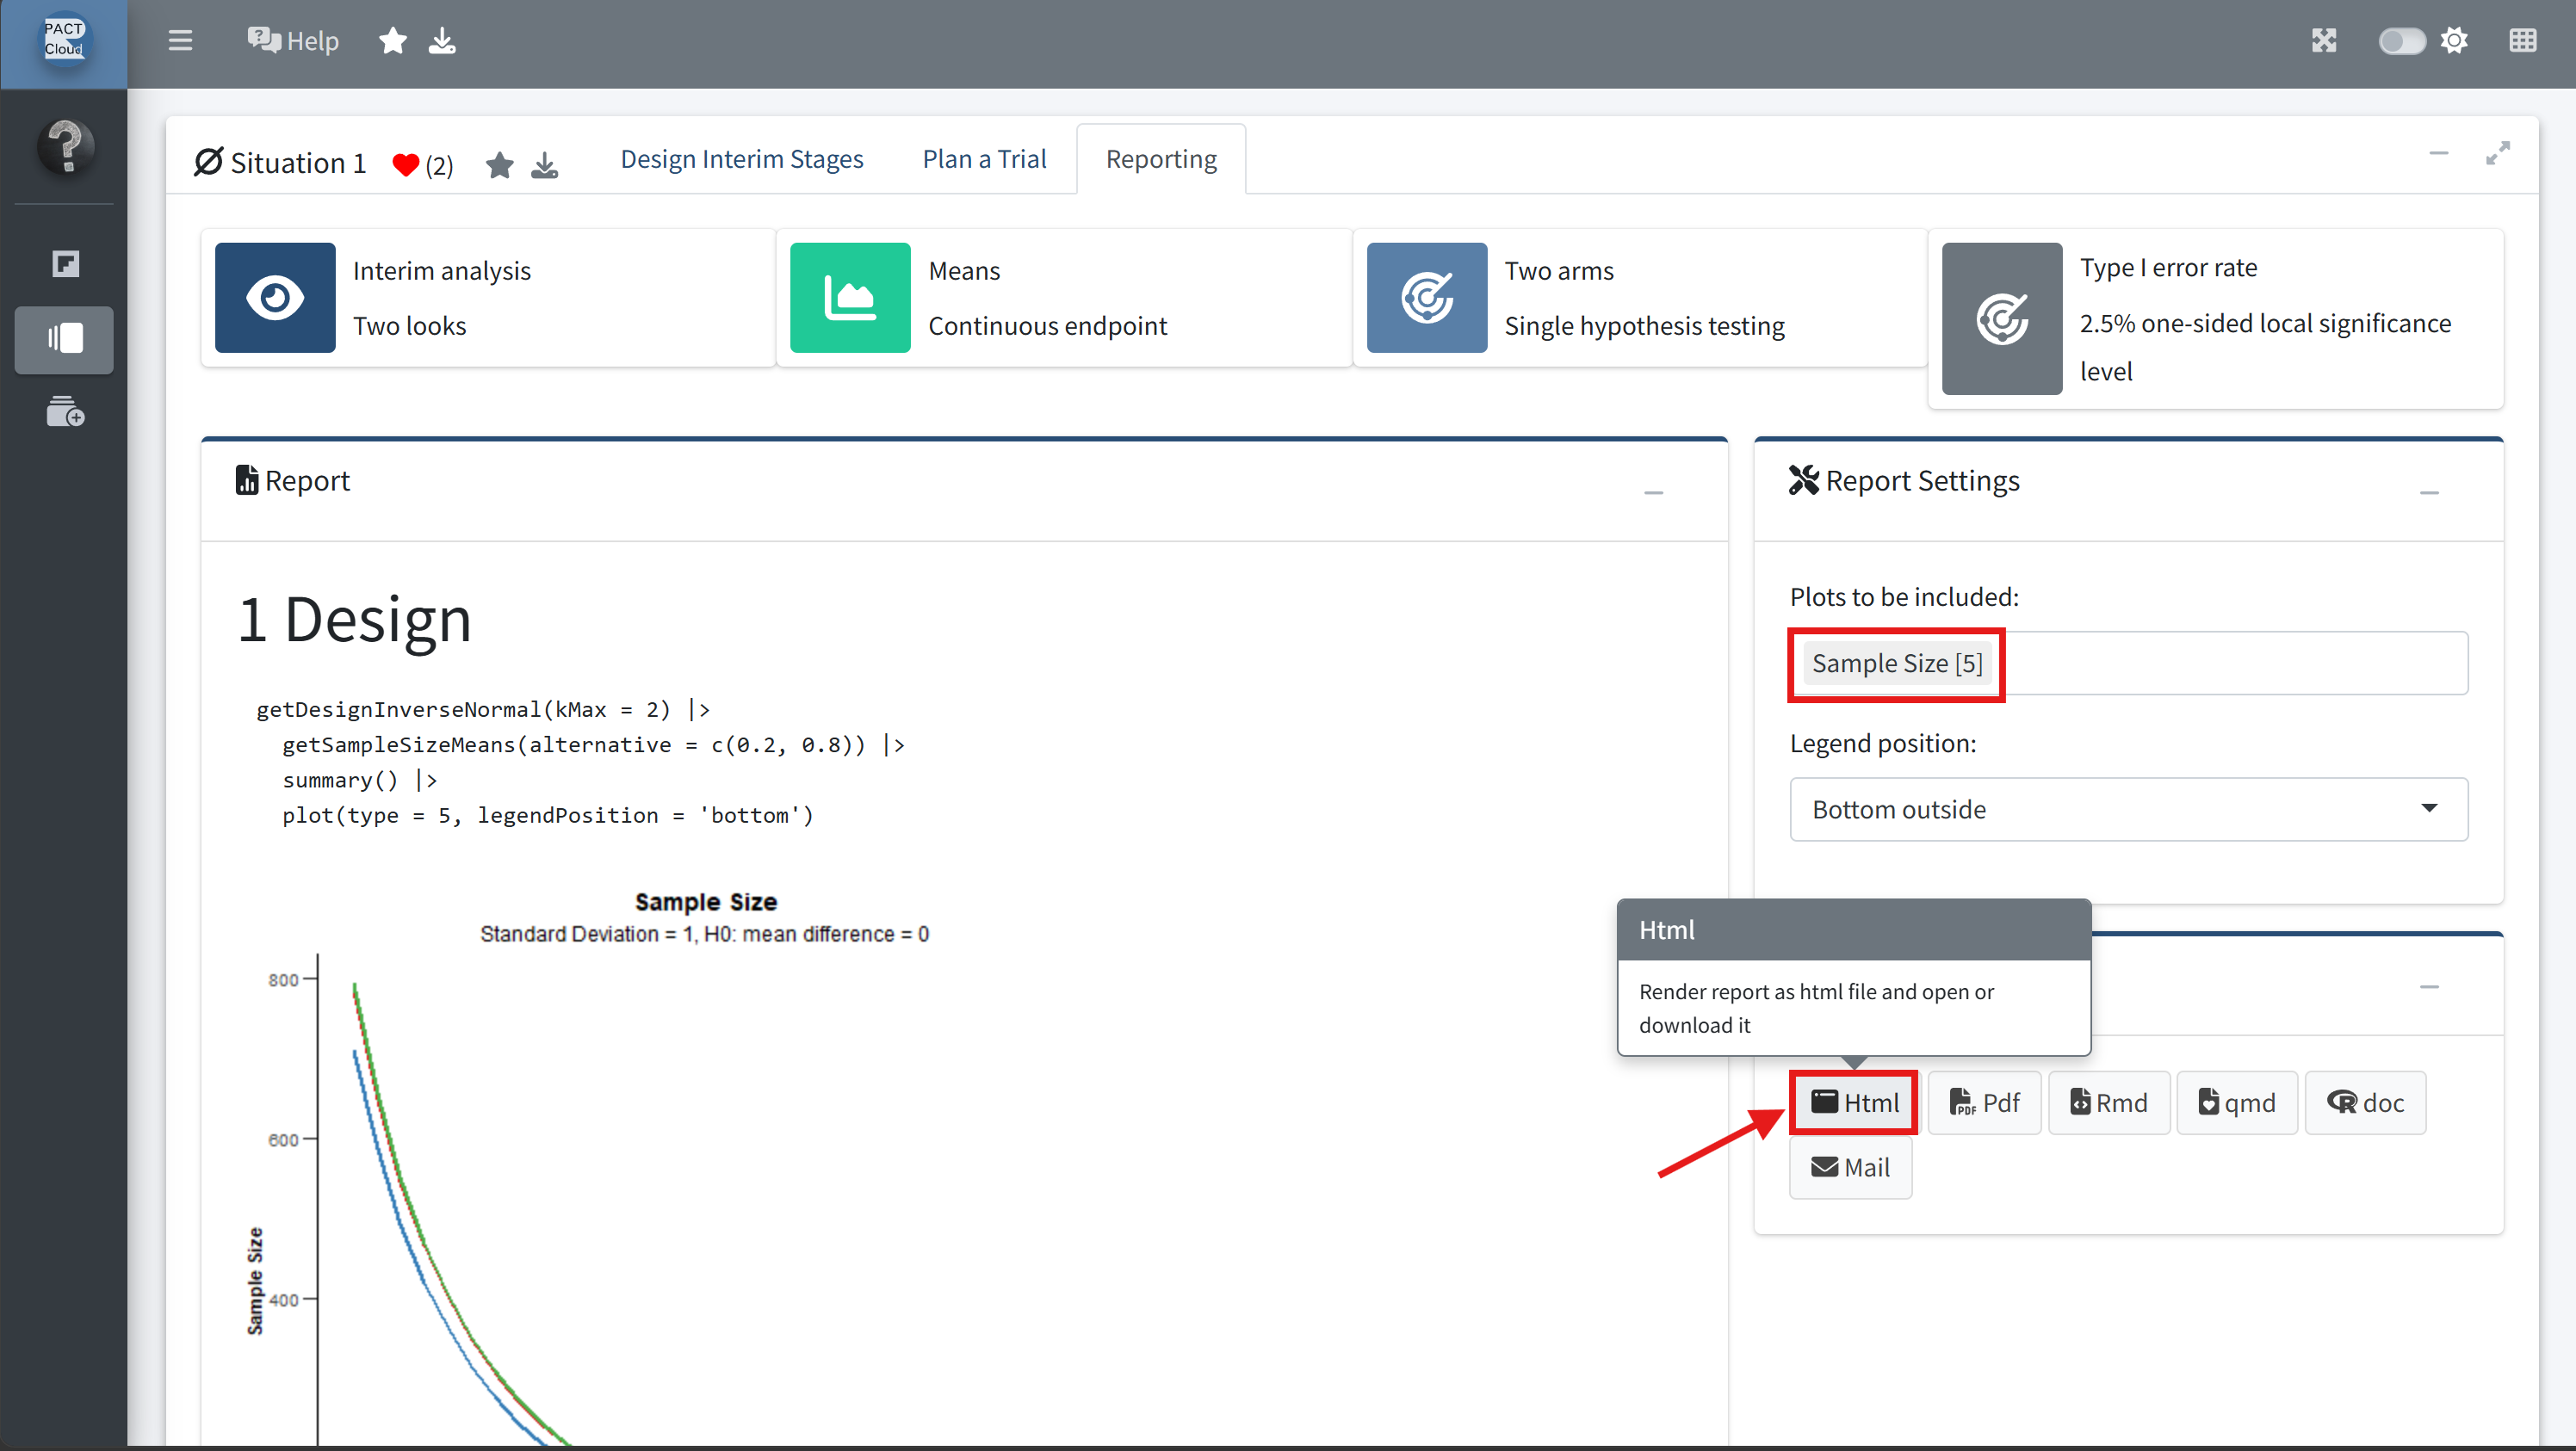The width and height of the screenshot is (2576, 1451).
Task: Send the report by Mail
Action: click(1851, 1168)
